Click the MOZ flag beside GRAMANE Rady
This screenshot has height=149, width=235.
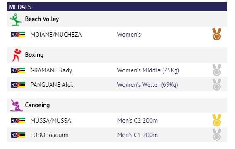18,70
